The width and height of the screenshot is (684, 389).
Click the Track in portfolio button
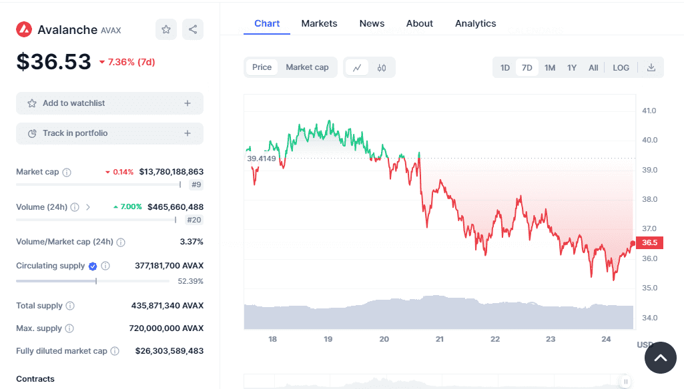click(109, 133)
